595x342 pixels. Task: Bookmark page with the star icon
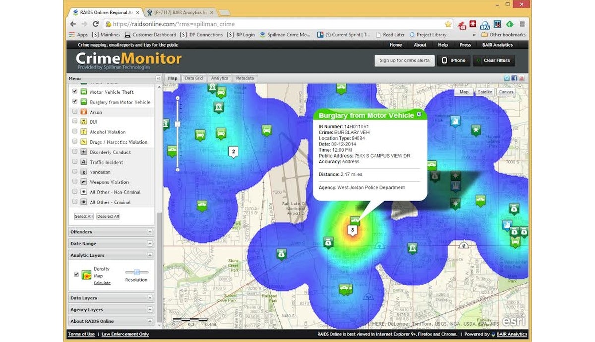pos(448,24)
